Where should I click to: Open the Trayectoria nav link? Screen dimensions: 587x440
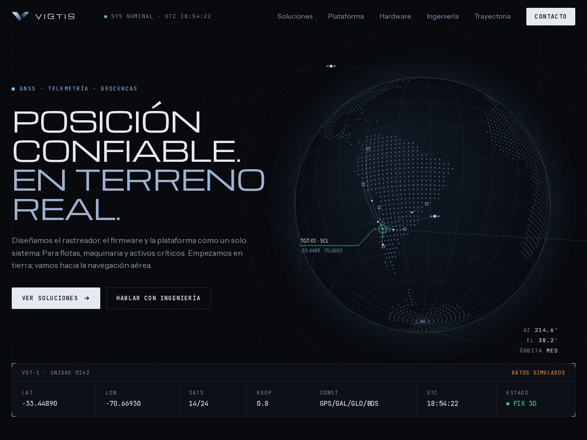click(x=492, y=16)
